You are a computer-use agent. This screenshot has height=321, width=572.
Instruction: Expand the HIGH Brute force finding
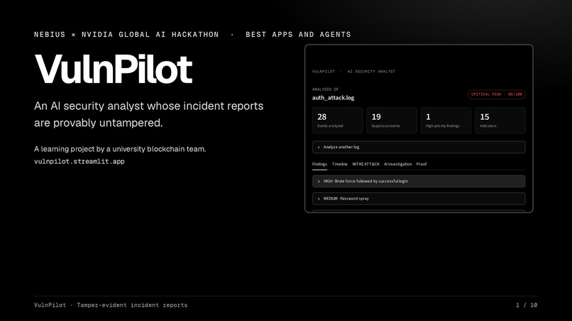pos(419,181)
